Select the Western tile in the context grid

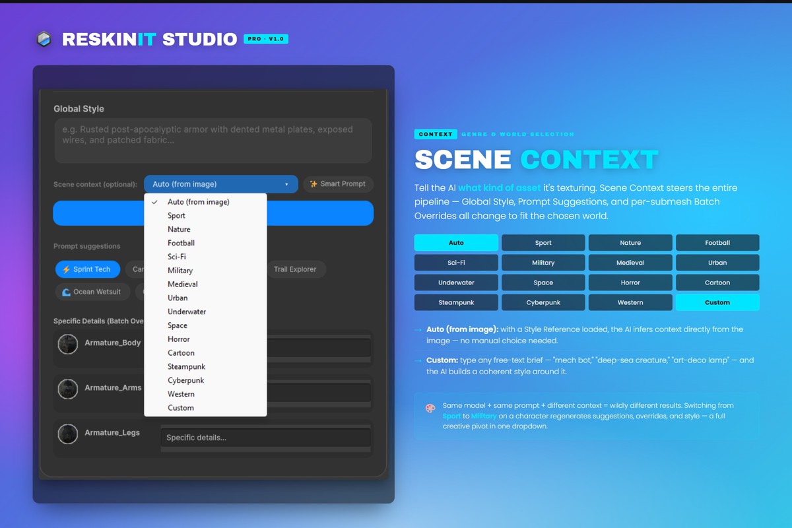(630, 302)
